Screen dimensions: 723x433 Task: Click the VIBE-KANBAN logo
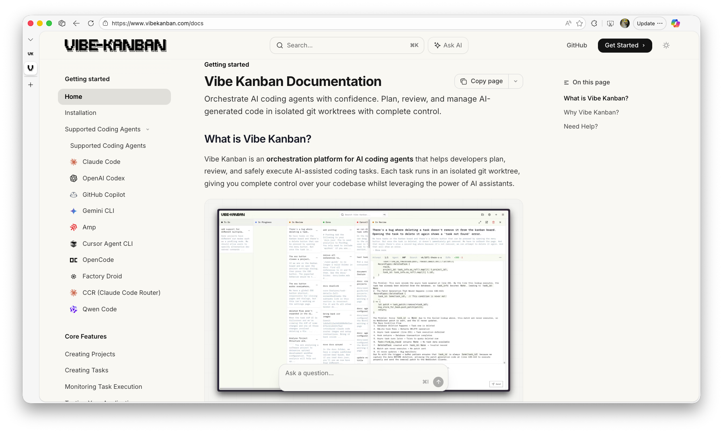[x=115, y=45]
